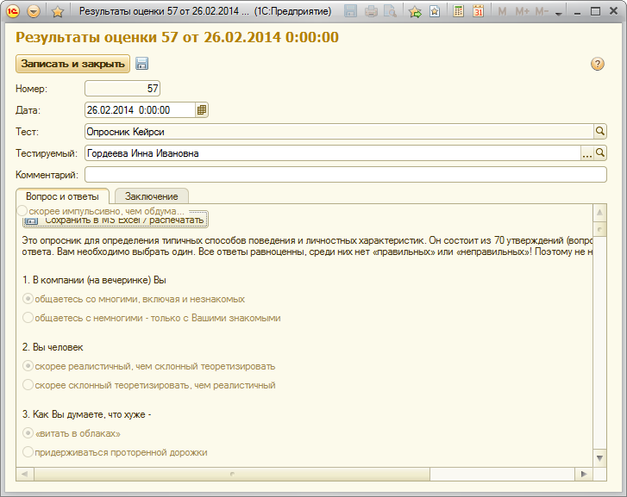
Task: Click the save diskette icon in title bar
Action: tap(350, 11)
